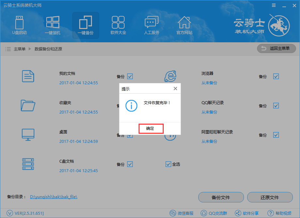Close the 提示 dialog with its X
This screenshot has width=300, height=218.
[x=175, y=88]
